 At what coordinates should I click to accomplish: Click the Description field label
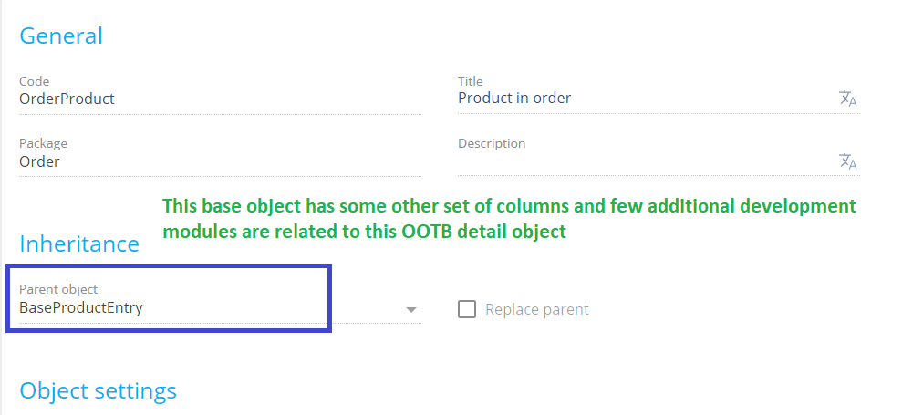[x=492, y=143]
